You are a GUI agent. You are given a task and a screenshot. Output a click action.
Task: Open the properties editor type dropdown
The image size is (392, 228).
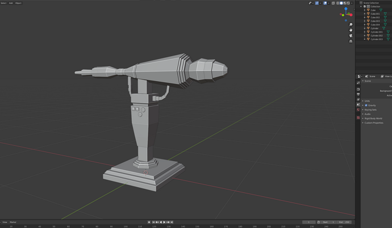tap(360, 77)
